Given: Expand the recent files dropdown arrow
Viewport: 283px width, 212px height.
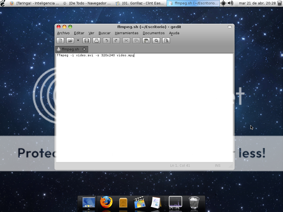Looking at the screenshot, I should [78, 40].
